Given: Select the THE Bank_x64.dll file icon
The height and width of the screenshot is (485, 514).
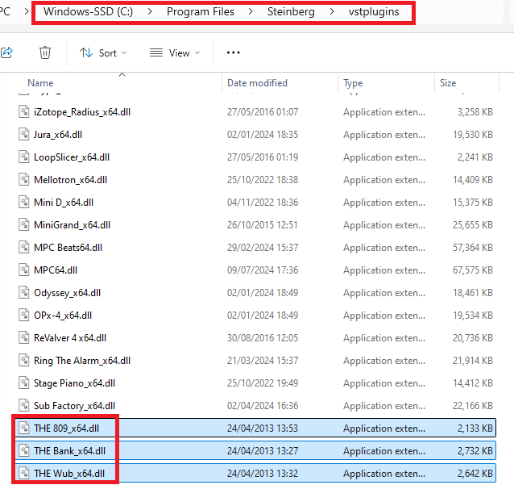Looking at the screenshot, I should (x=24, y=451).
